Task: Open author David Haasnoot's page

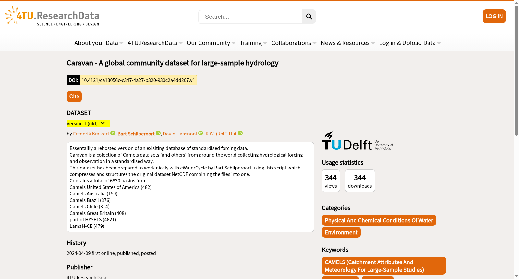Action: point(180,134)
